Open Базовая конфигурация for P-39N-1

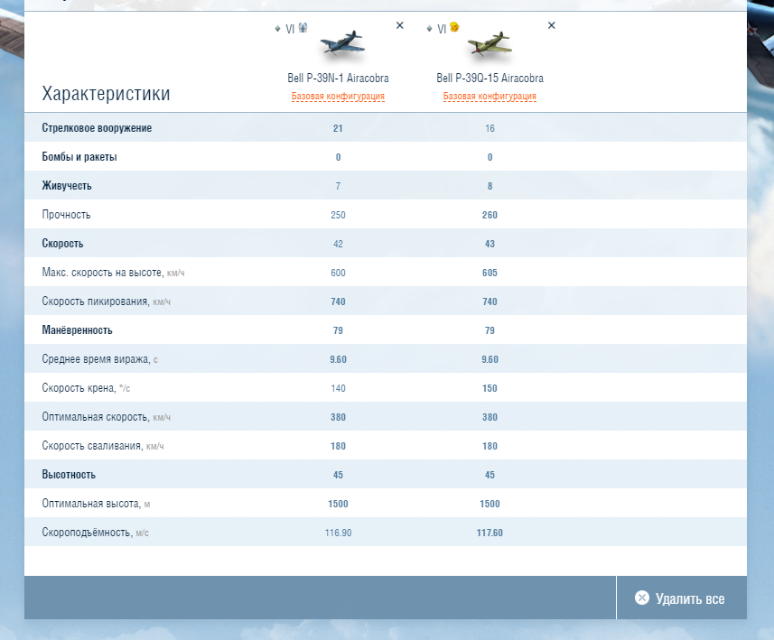point(338,97)
